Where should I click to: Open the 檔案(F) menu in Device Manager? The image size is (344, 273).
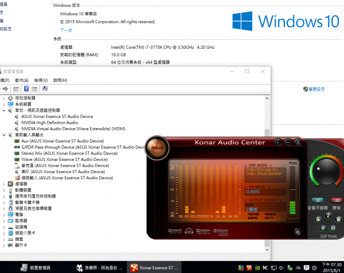(5, 80)
